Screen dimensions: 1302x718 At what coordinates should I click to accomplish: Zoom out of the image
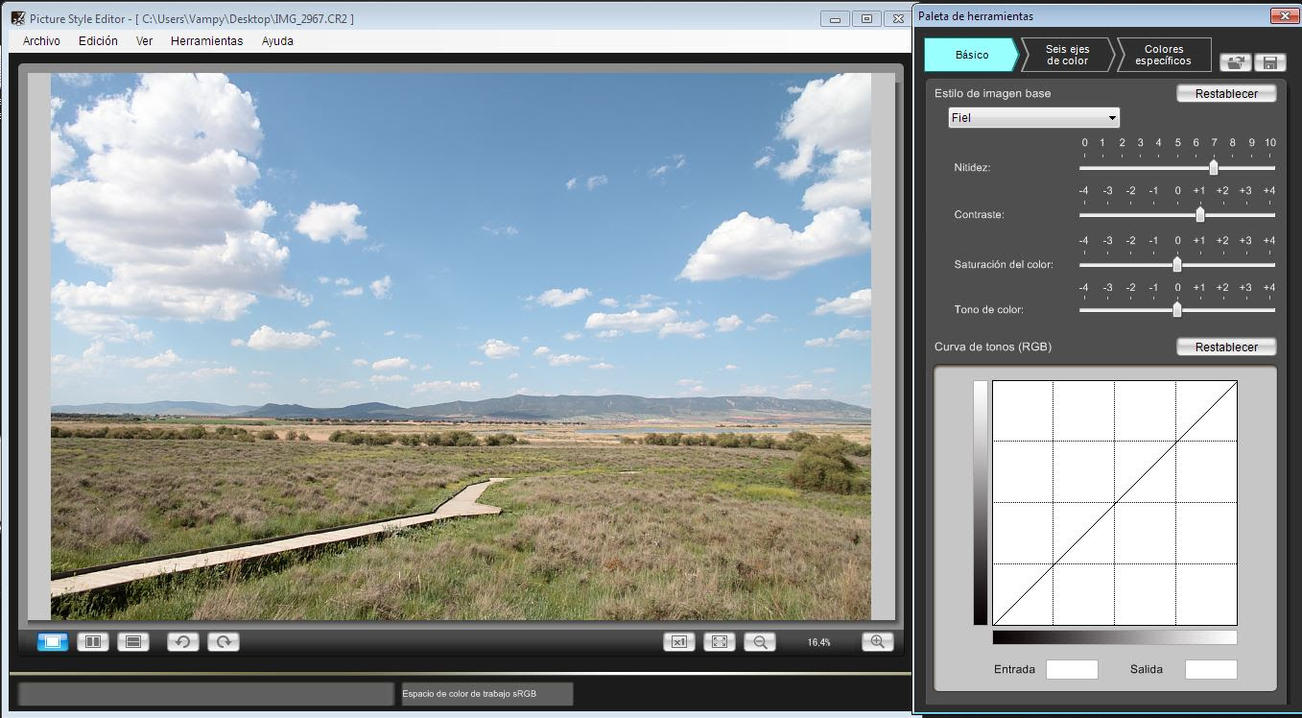(760, 642)
